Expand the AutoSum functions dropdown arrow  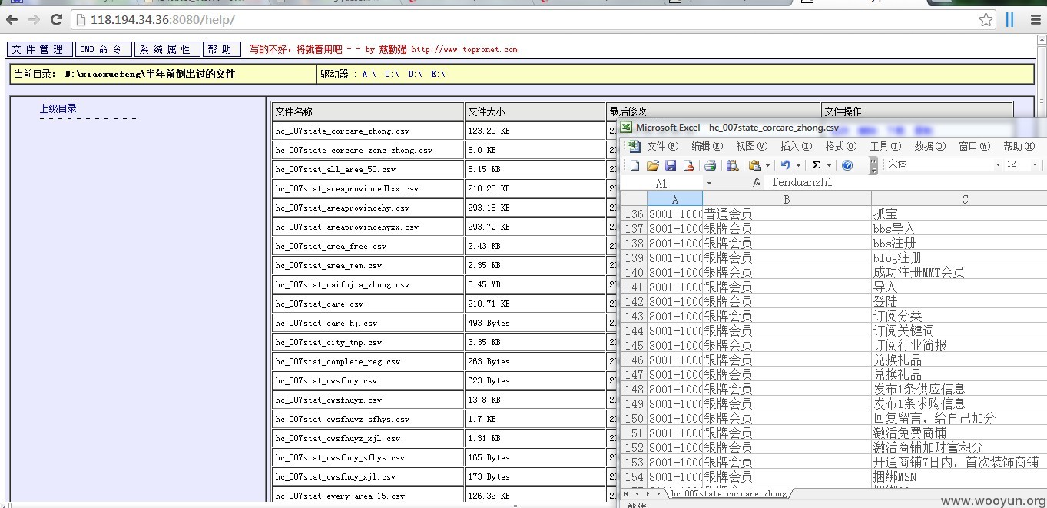point(829,165)
